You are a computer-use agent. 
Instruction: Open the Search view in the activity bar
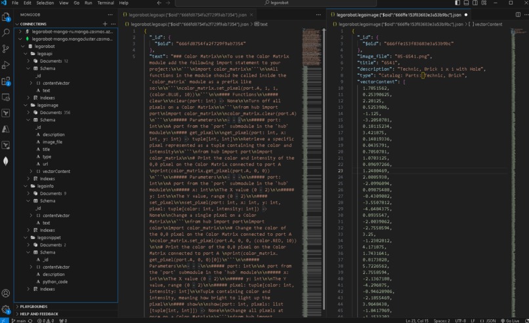point(6,33)
